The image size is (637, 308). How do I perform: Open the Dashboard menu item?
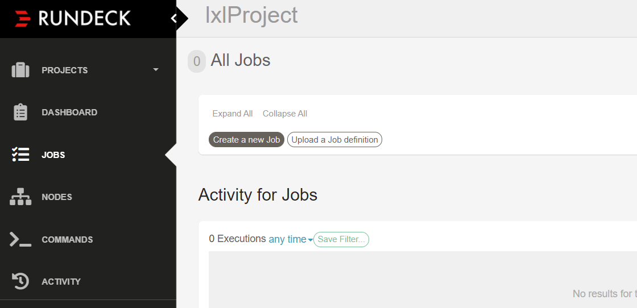[x=69, y=113]
